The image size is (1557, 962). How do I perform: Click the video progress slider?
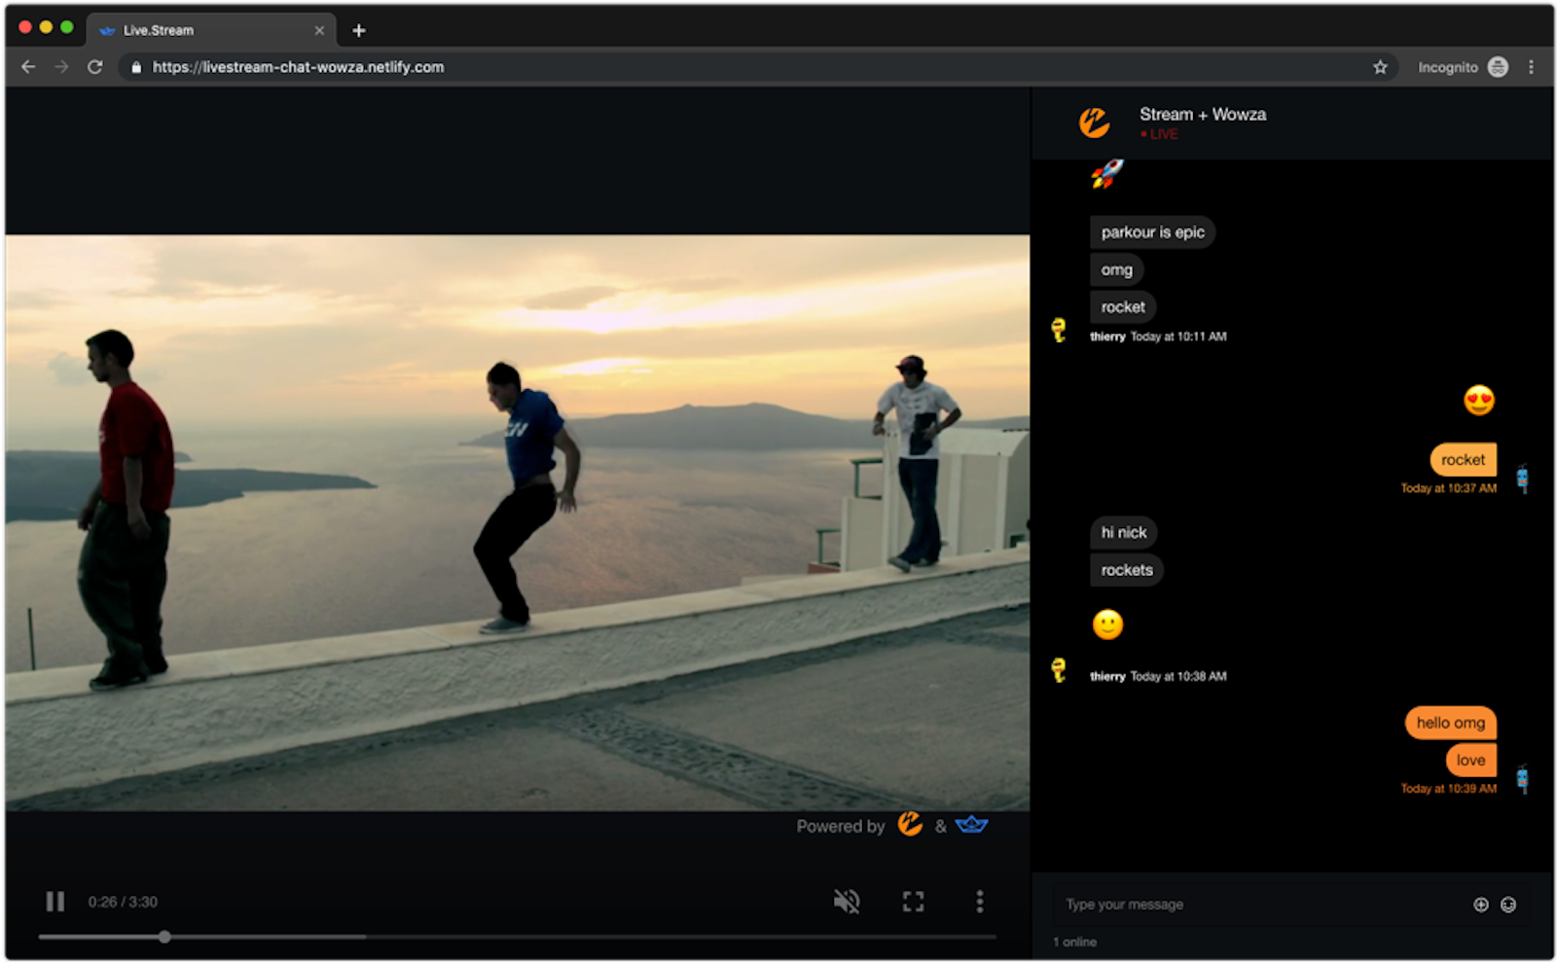pos(163,937)
